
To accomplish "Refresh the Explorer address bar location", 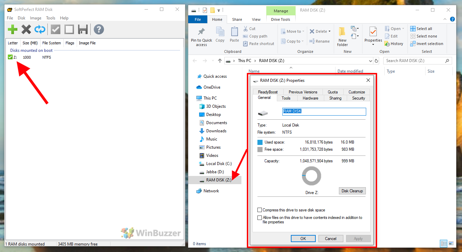I will (376, 61).
